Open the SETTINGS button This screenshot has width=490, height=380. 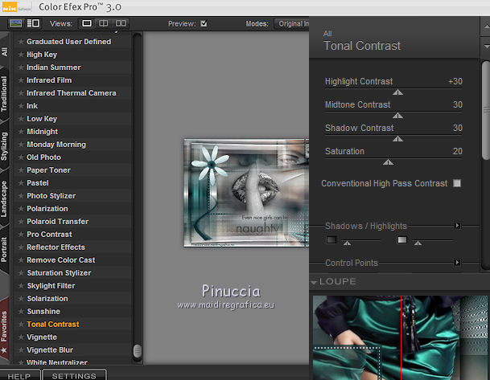tap(74, 376)
